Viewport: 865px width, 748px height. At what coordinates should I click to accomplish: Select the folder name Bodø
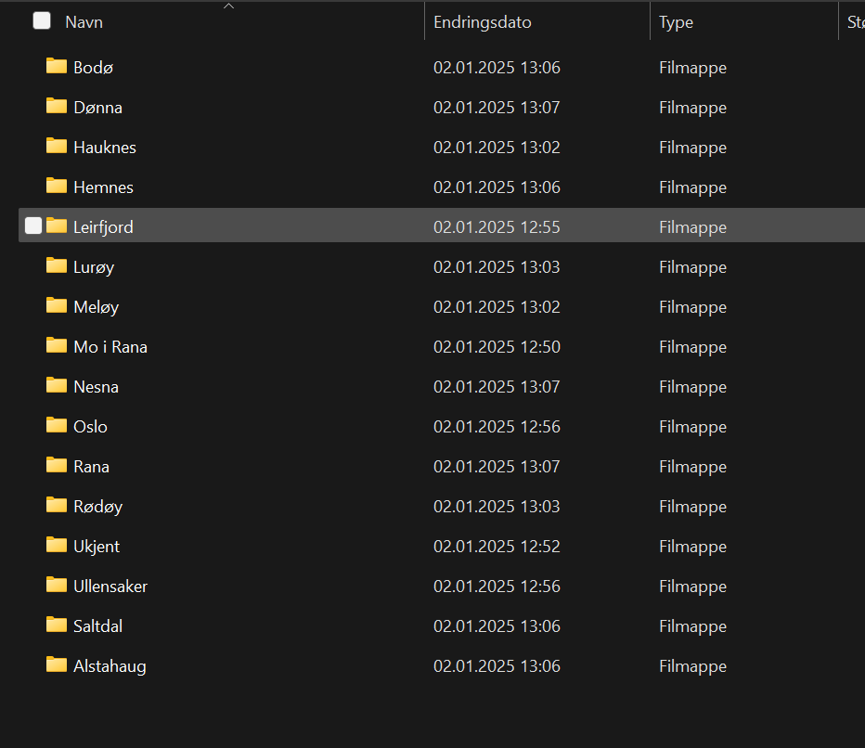(93, 68)
